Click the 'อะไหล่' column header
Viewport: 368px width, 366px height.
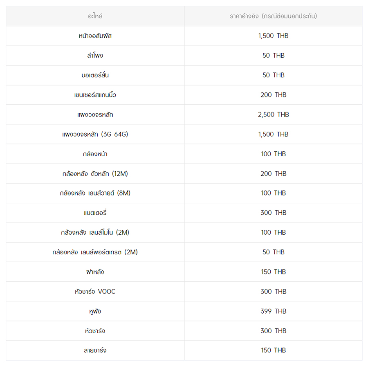[x=95, y=16]
